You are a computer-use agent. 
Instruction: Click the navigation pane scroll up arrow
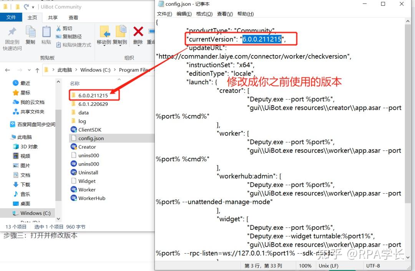point(58,82)
